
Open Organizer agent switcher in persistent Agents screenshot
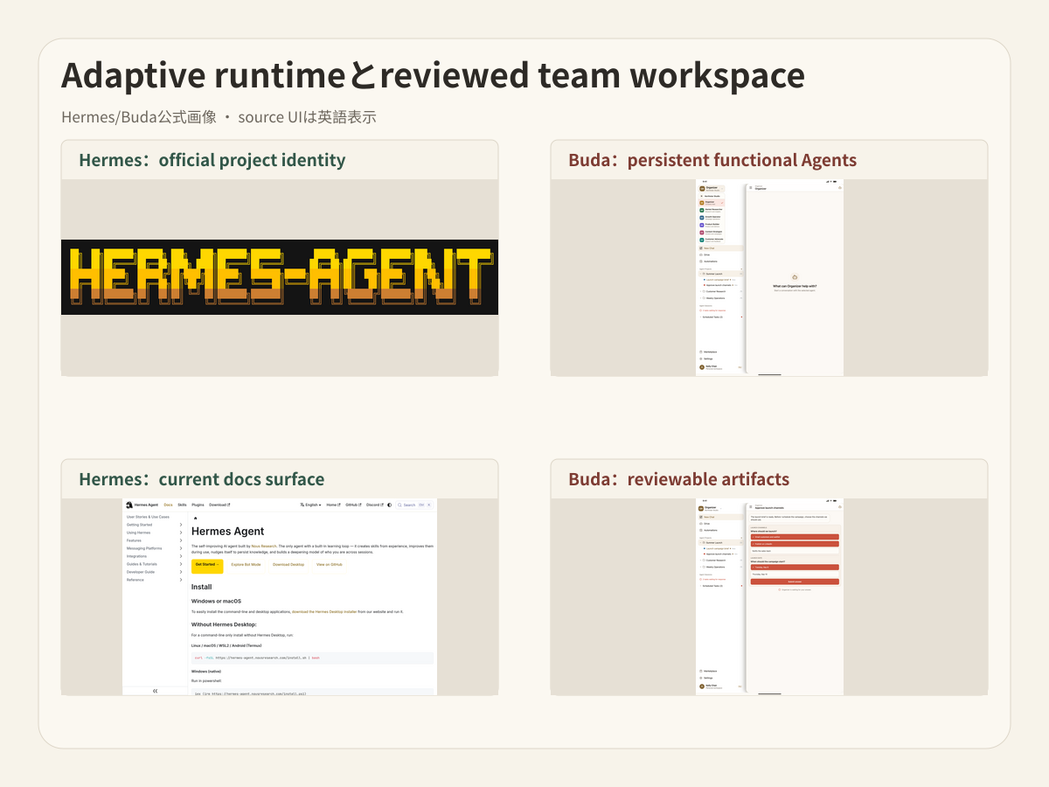click(x=712, y=189)
